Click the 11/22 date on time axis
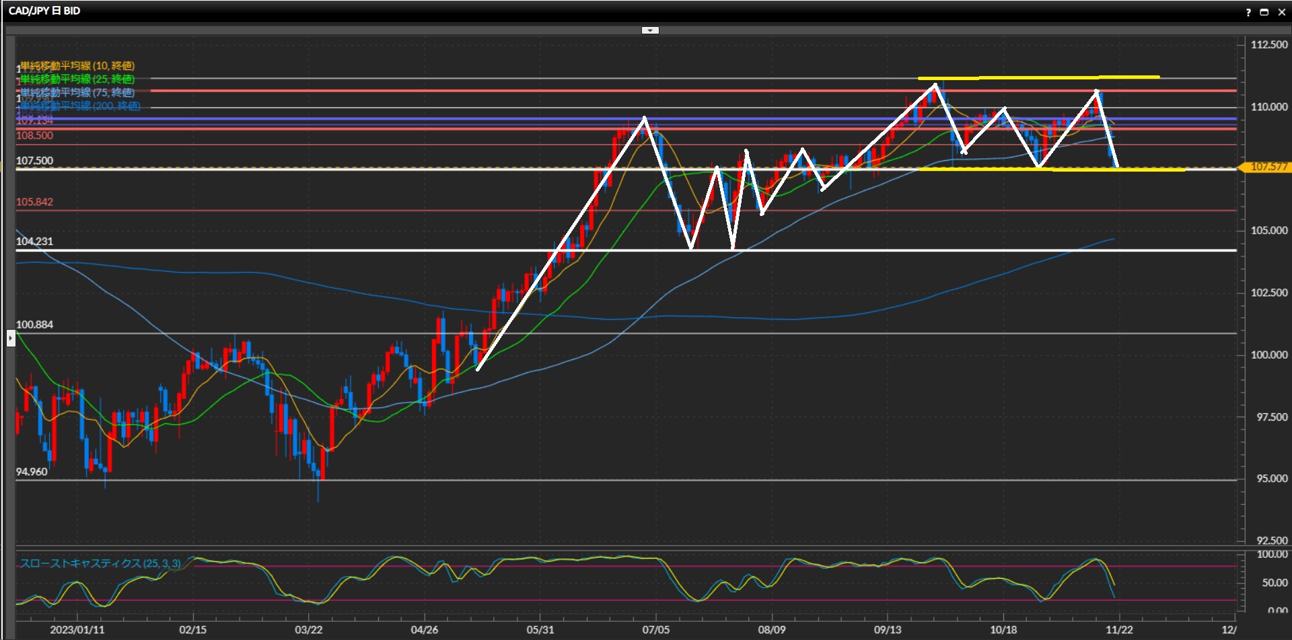1292x640 pixels. click(x=1119, y=630)
